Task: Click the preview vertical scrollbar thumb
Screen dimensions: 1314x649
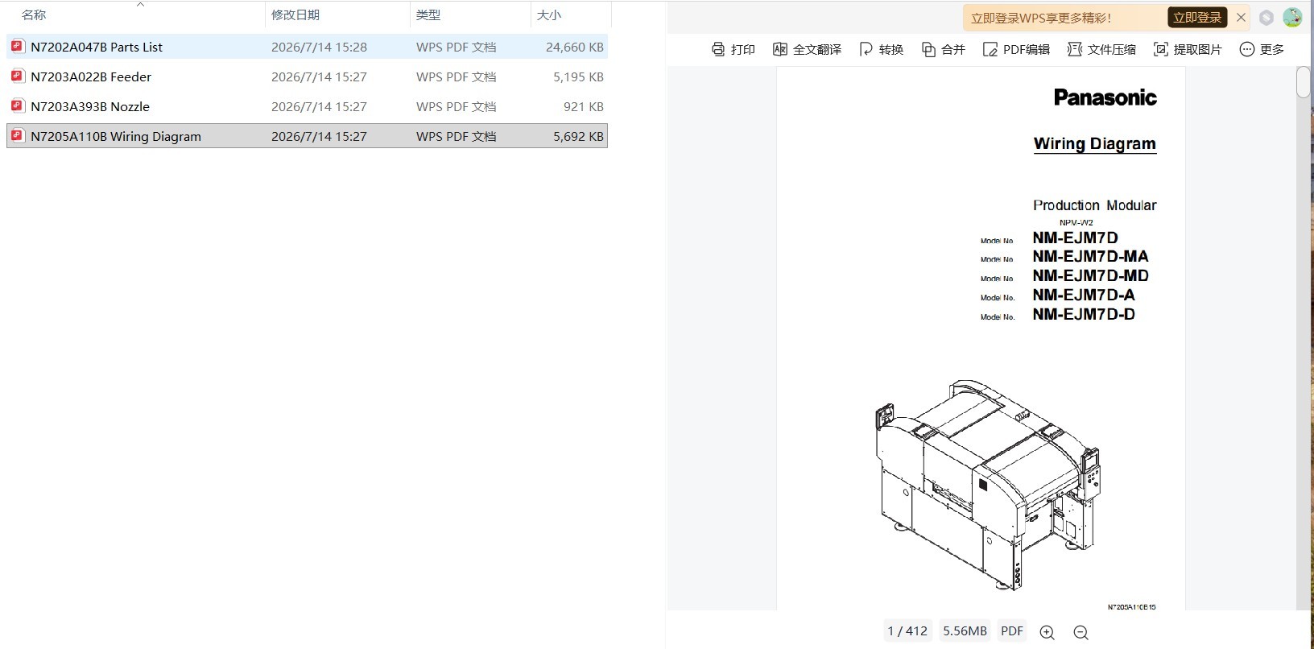Action: pos(1304,82)
